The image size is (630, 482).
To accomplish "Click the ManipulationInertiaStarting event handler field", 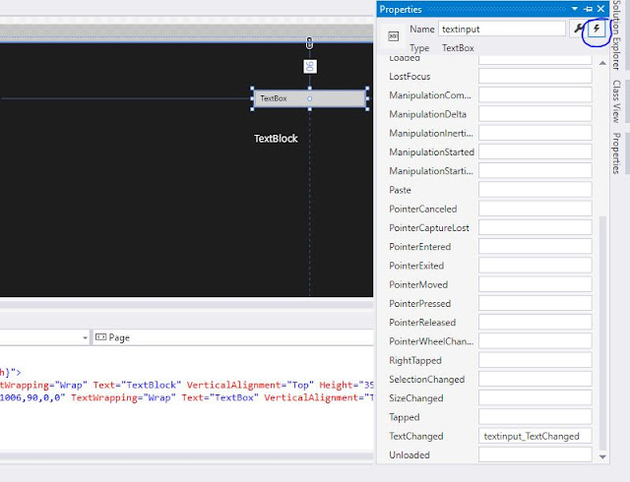I will 535,133.
